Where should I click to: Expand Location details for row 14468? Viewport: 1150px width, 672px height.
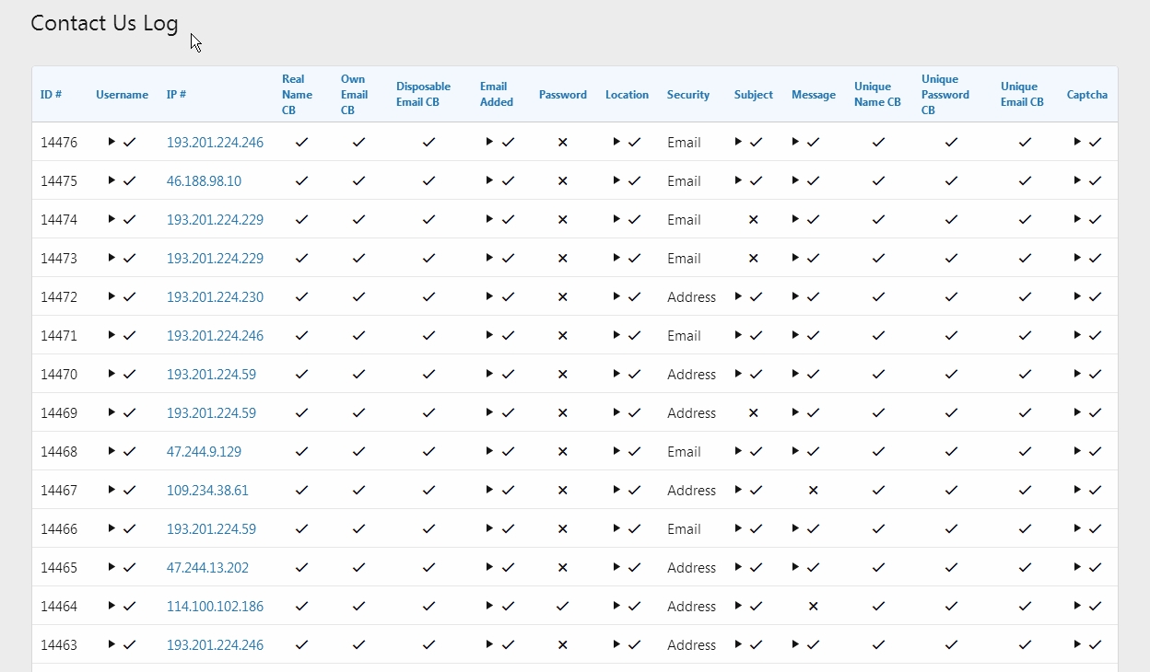coord(616,451)
